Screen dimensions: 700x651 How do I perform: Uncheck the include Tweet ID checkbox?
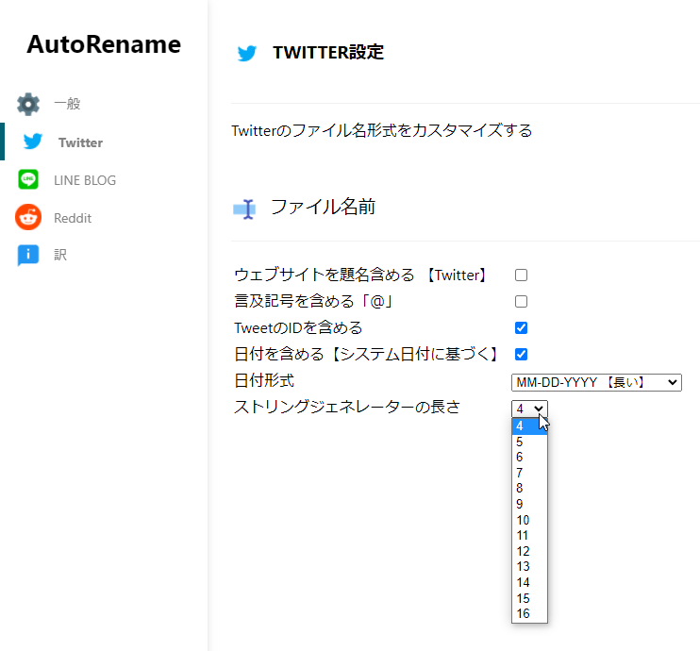521,327
